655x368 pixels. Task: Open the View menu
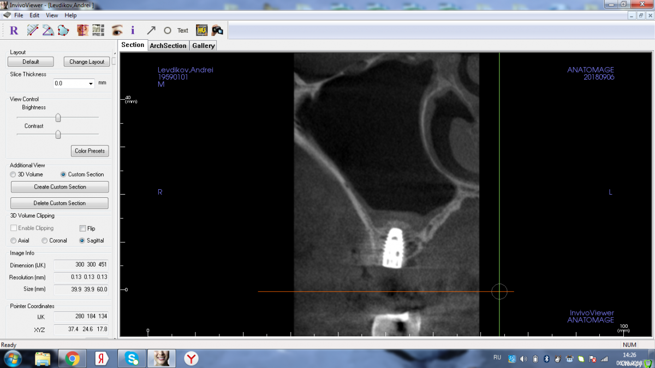coord(52,15)
